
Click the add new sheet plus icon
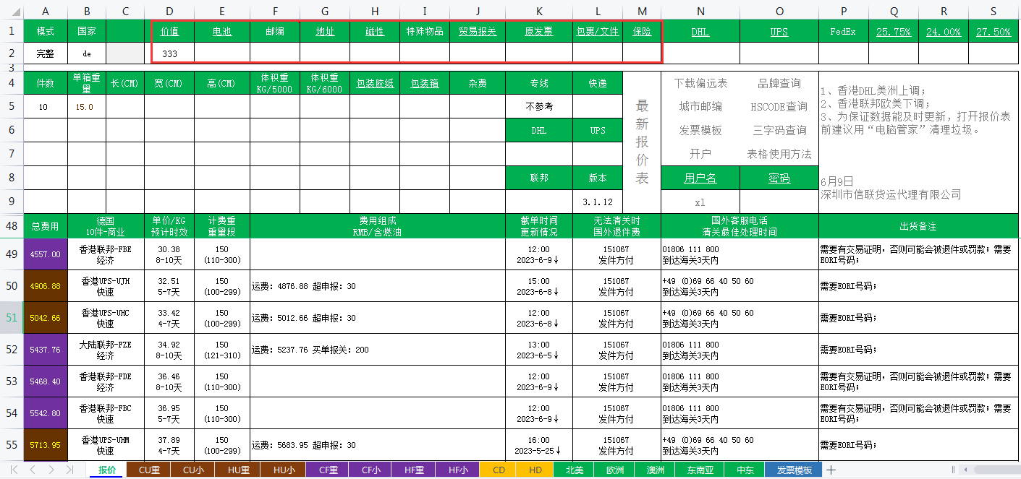click(x=831, y=470)
